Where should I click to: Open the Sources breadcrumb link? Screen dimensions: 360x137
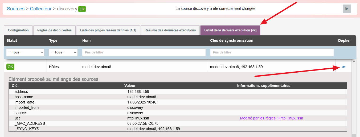click(x=16, y=9)
